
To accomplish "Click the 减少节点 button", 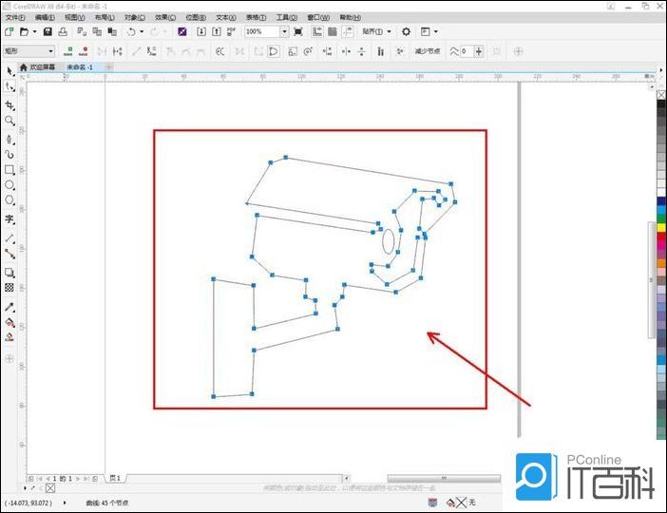I will [x=425, y=51].
